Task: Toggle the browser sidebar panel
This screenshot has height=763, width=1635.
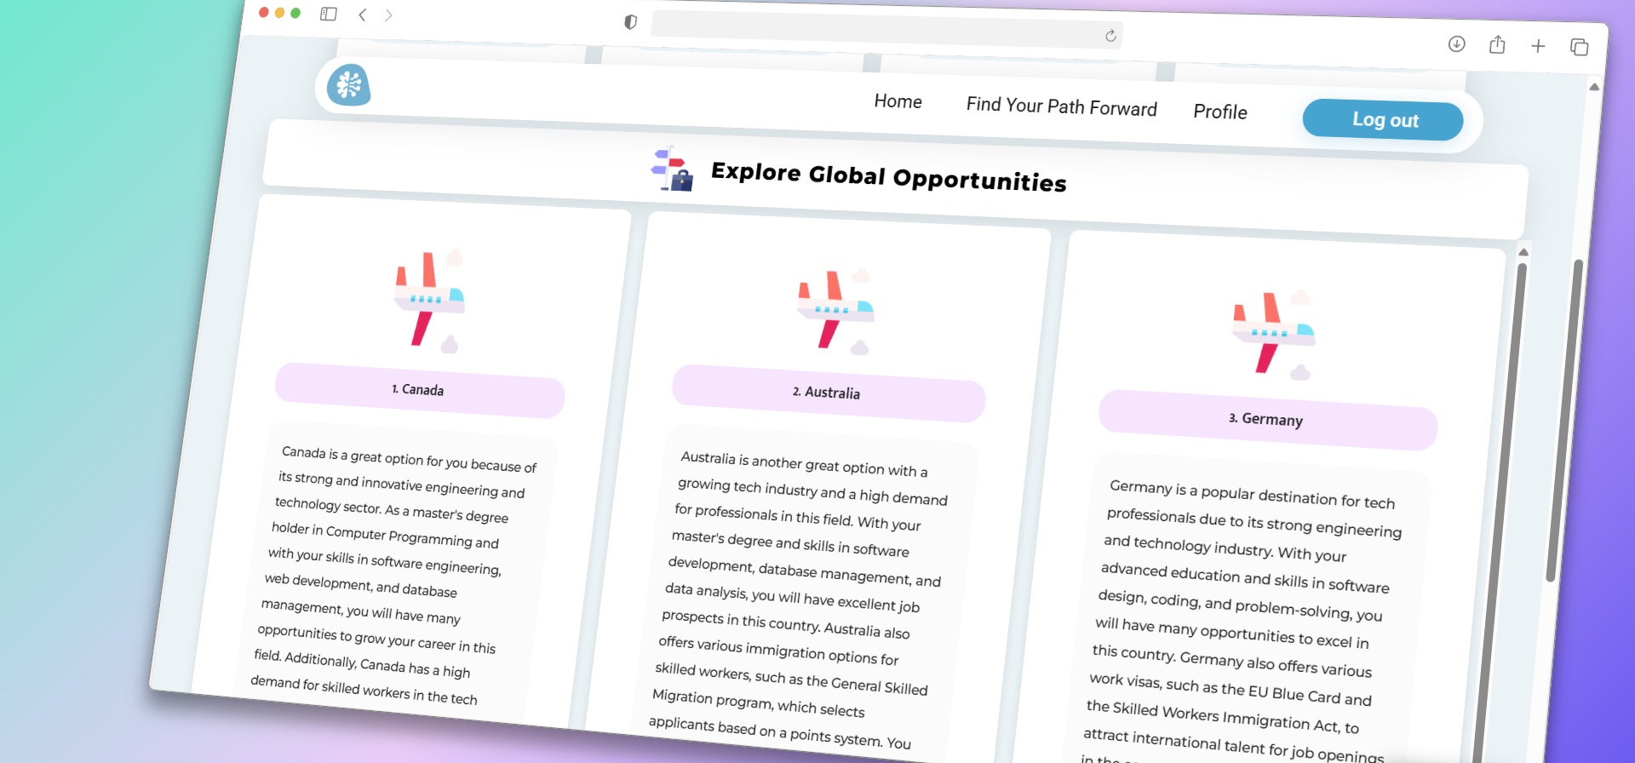Action: [329, 14]
